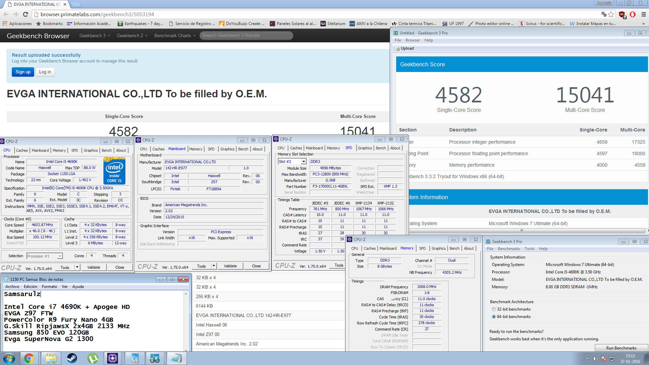Expand the Geekbench 2 navigation dropdown

pyautogui.click(x=132, y=35)
